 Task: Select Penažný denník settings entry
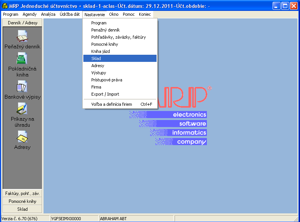(x=120, y=30)
